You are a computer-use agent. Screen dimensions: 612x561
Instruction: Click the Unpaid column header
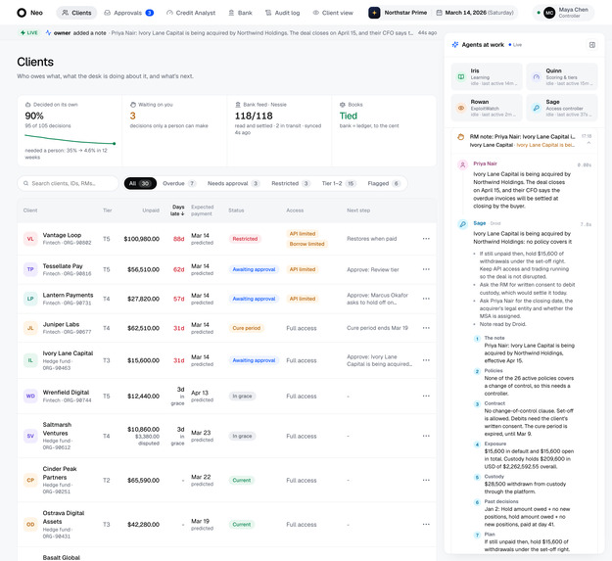click(151, 210)
